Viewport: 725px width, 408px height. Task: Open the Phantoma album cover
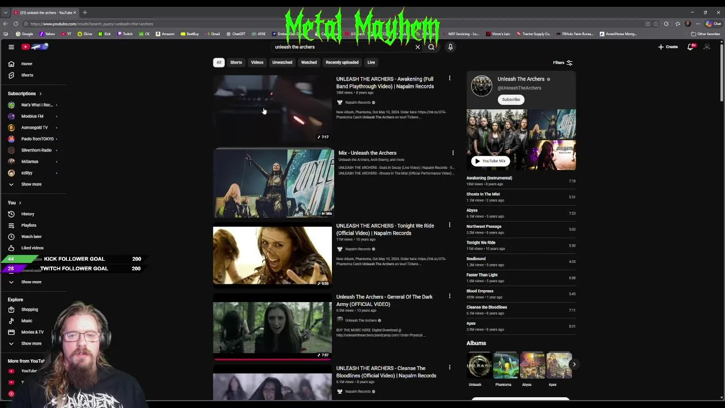(506, 365)
